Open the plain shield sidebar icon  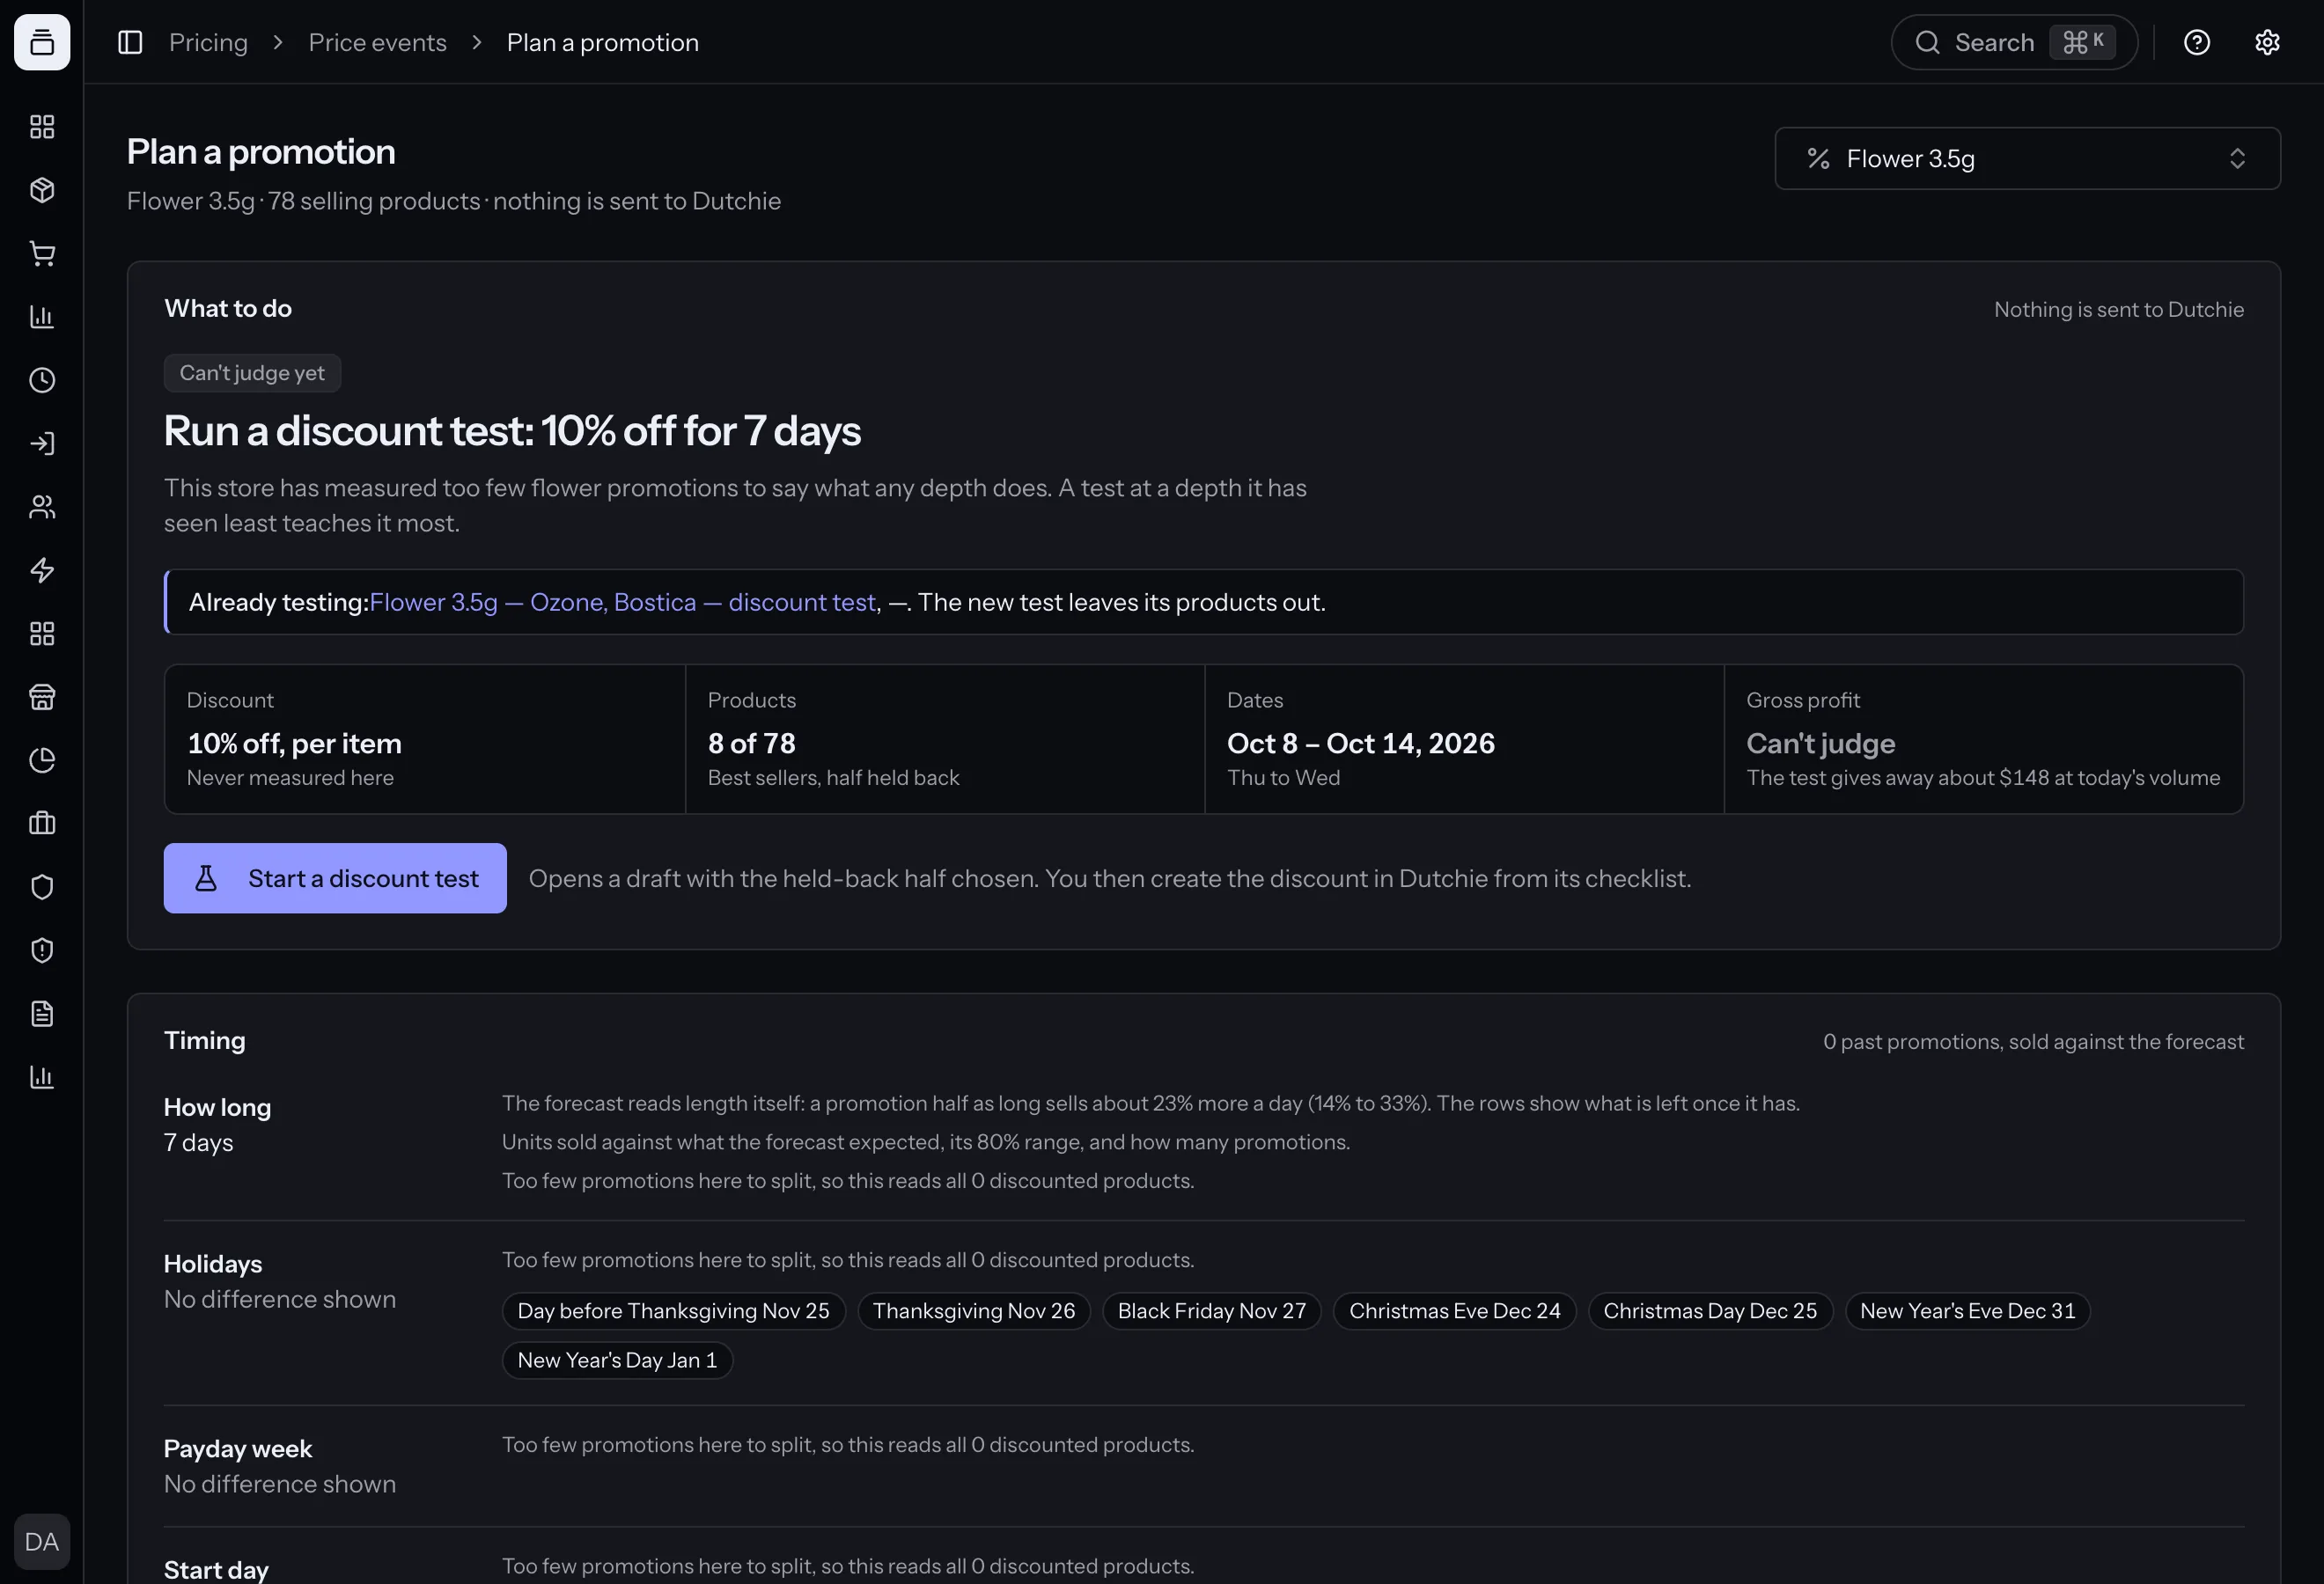(x=42, y=886)
